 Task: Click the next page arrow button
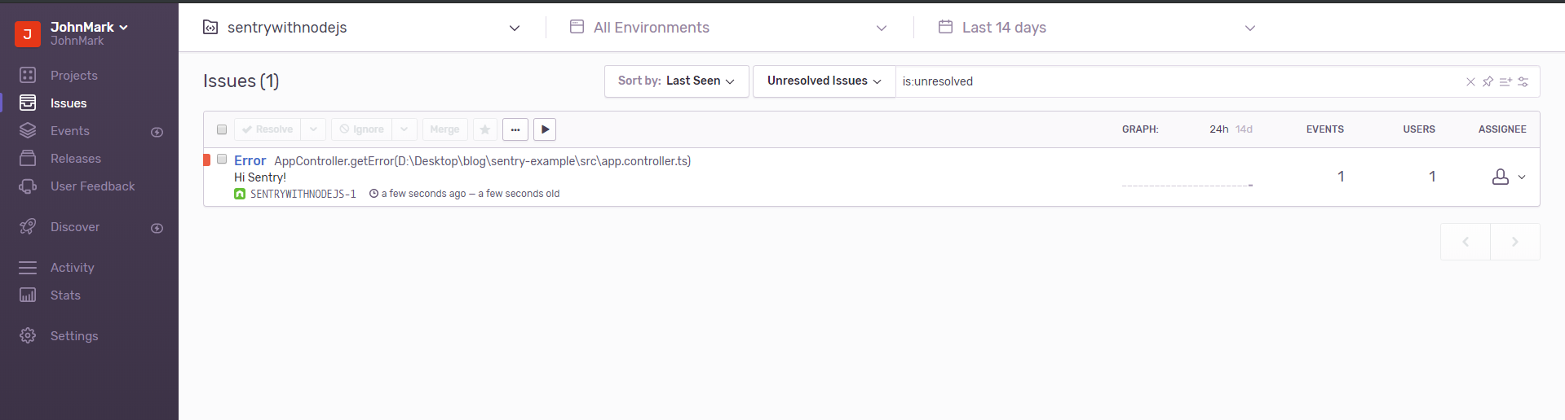point(1515,242)
